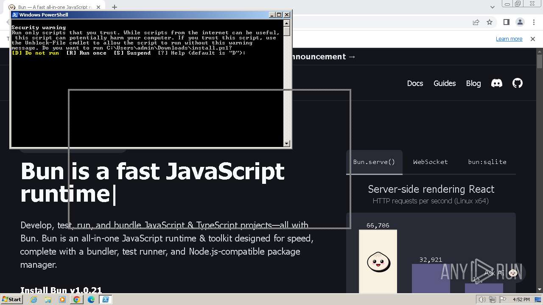Open Blog link in Bun navigation

pyautogui.click(x=473, y=83)
